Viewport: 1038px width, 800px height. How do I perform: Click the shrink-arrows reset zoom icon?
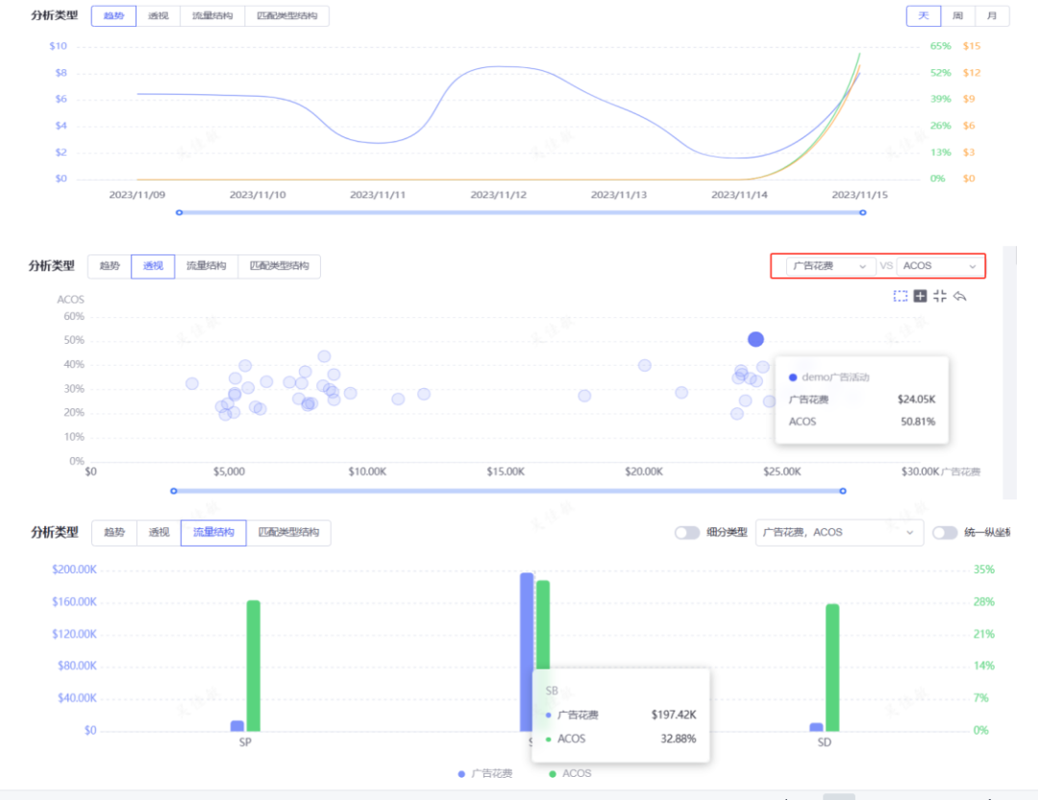pyautogui.click(x=940, y=296)
